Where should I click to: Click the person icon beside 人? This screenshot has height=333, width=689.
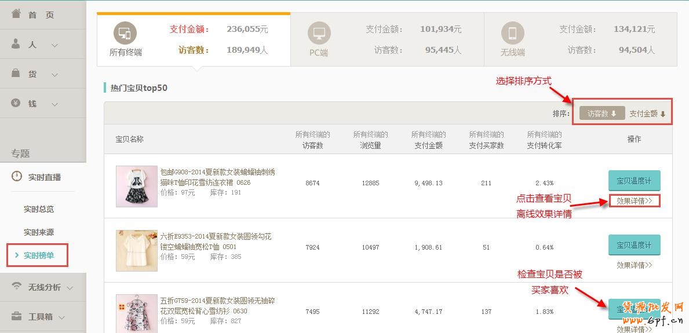(16, 43)
